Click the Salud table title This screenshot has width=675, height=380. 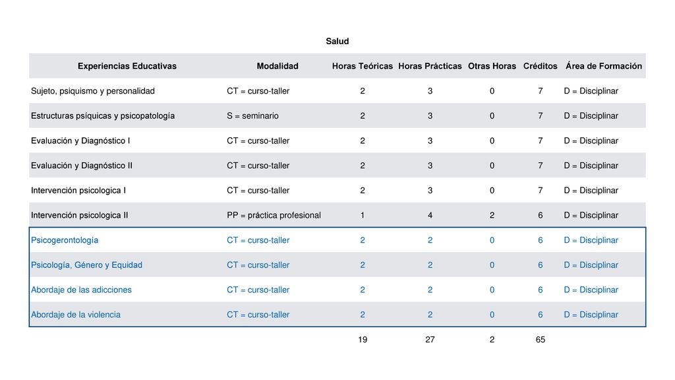(337, 42)
